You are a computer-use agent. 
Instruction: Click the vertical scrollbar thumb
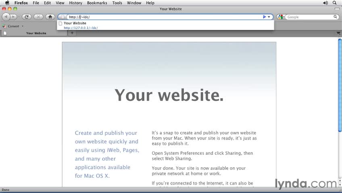pyautogui.click(x=340, y=85)
